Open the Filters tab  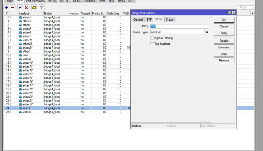[x=102, y=1]
